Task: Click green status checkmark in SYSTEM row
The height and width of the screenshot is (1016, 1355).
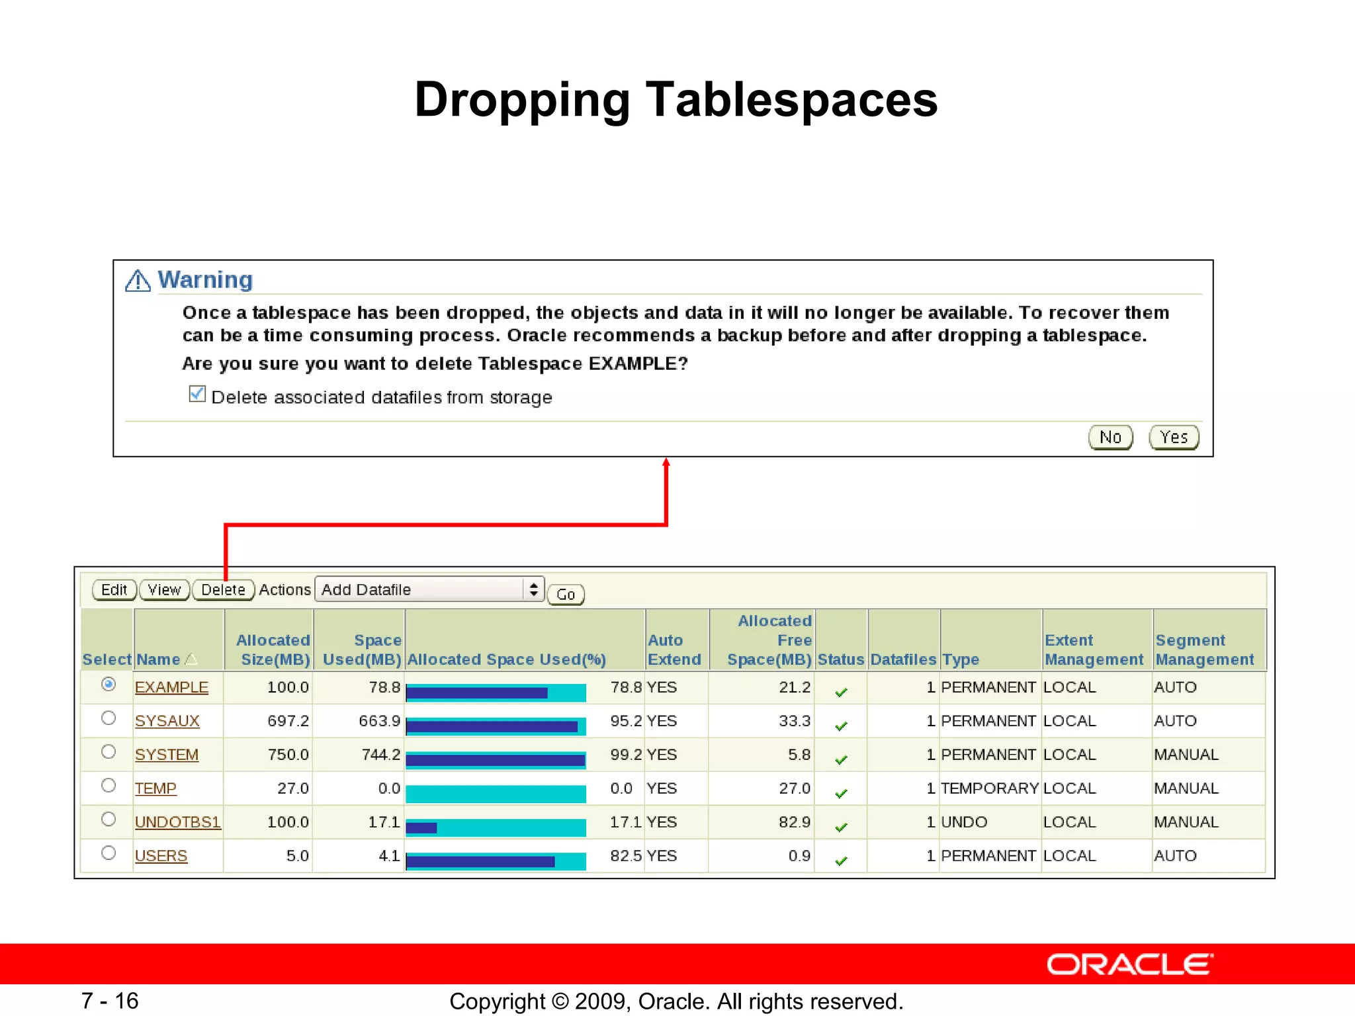Action: pos(841,760)
